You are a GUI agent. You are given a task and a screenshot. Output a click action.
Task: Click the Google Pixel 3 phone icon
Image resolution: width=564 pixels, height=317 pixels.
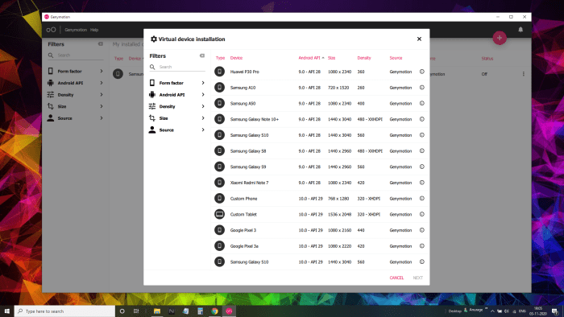click(x=219, y=230)
